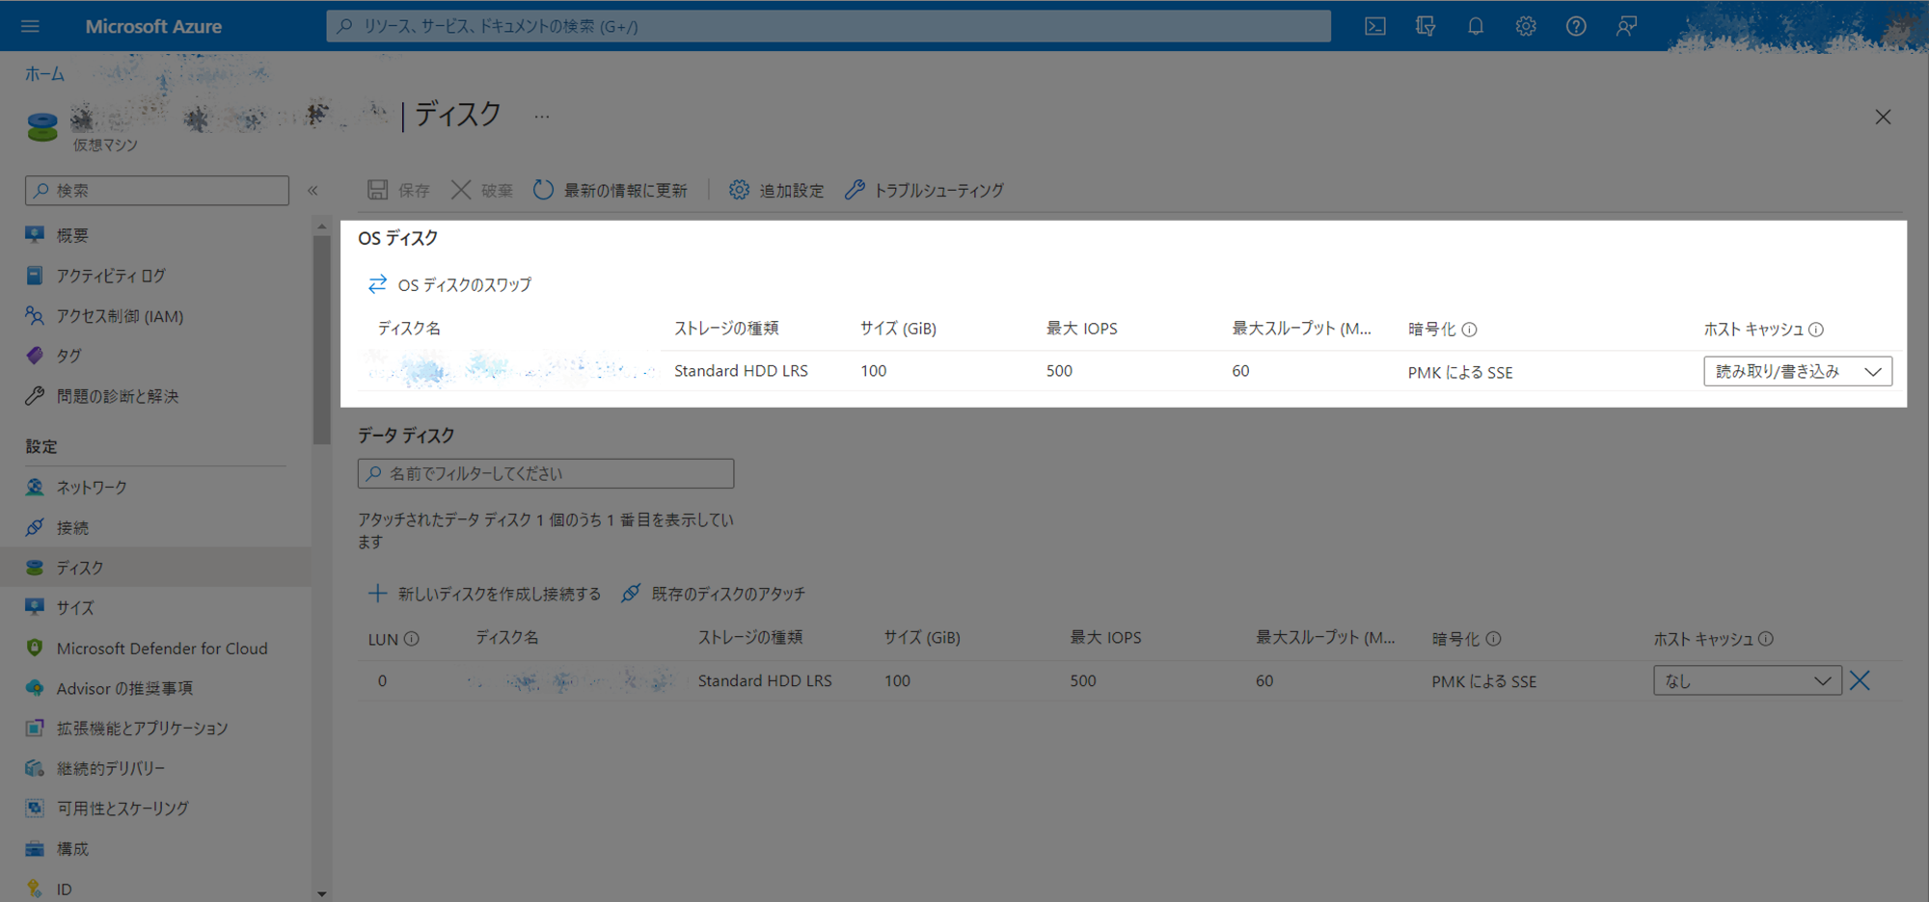This screenshot has height=902, width=1929.
Task: Open the ellipsis more options beside ディスク title
Action: 542,117
